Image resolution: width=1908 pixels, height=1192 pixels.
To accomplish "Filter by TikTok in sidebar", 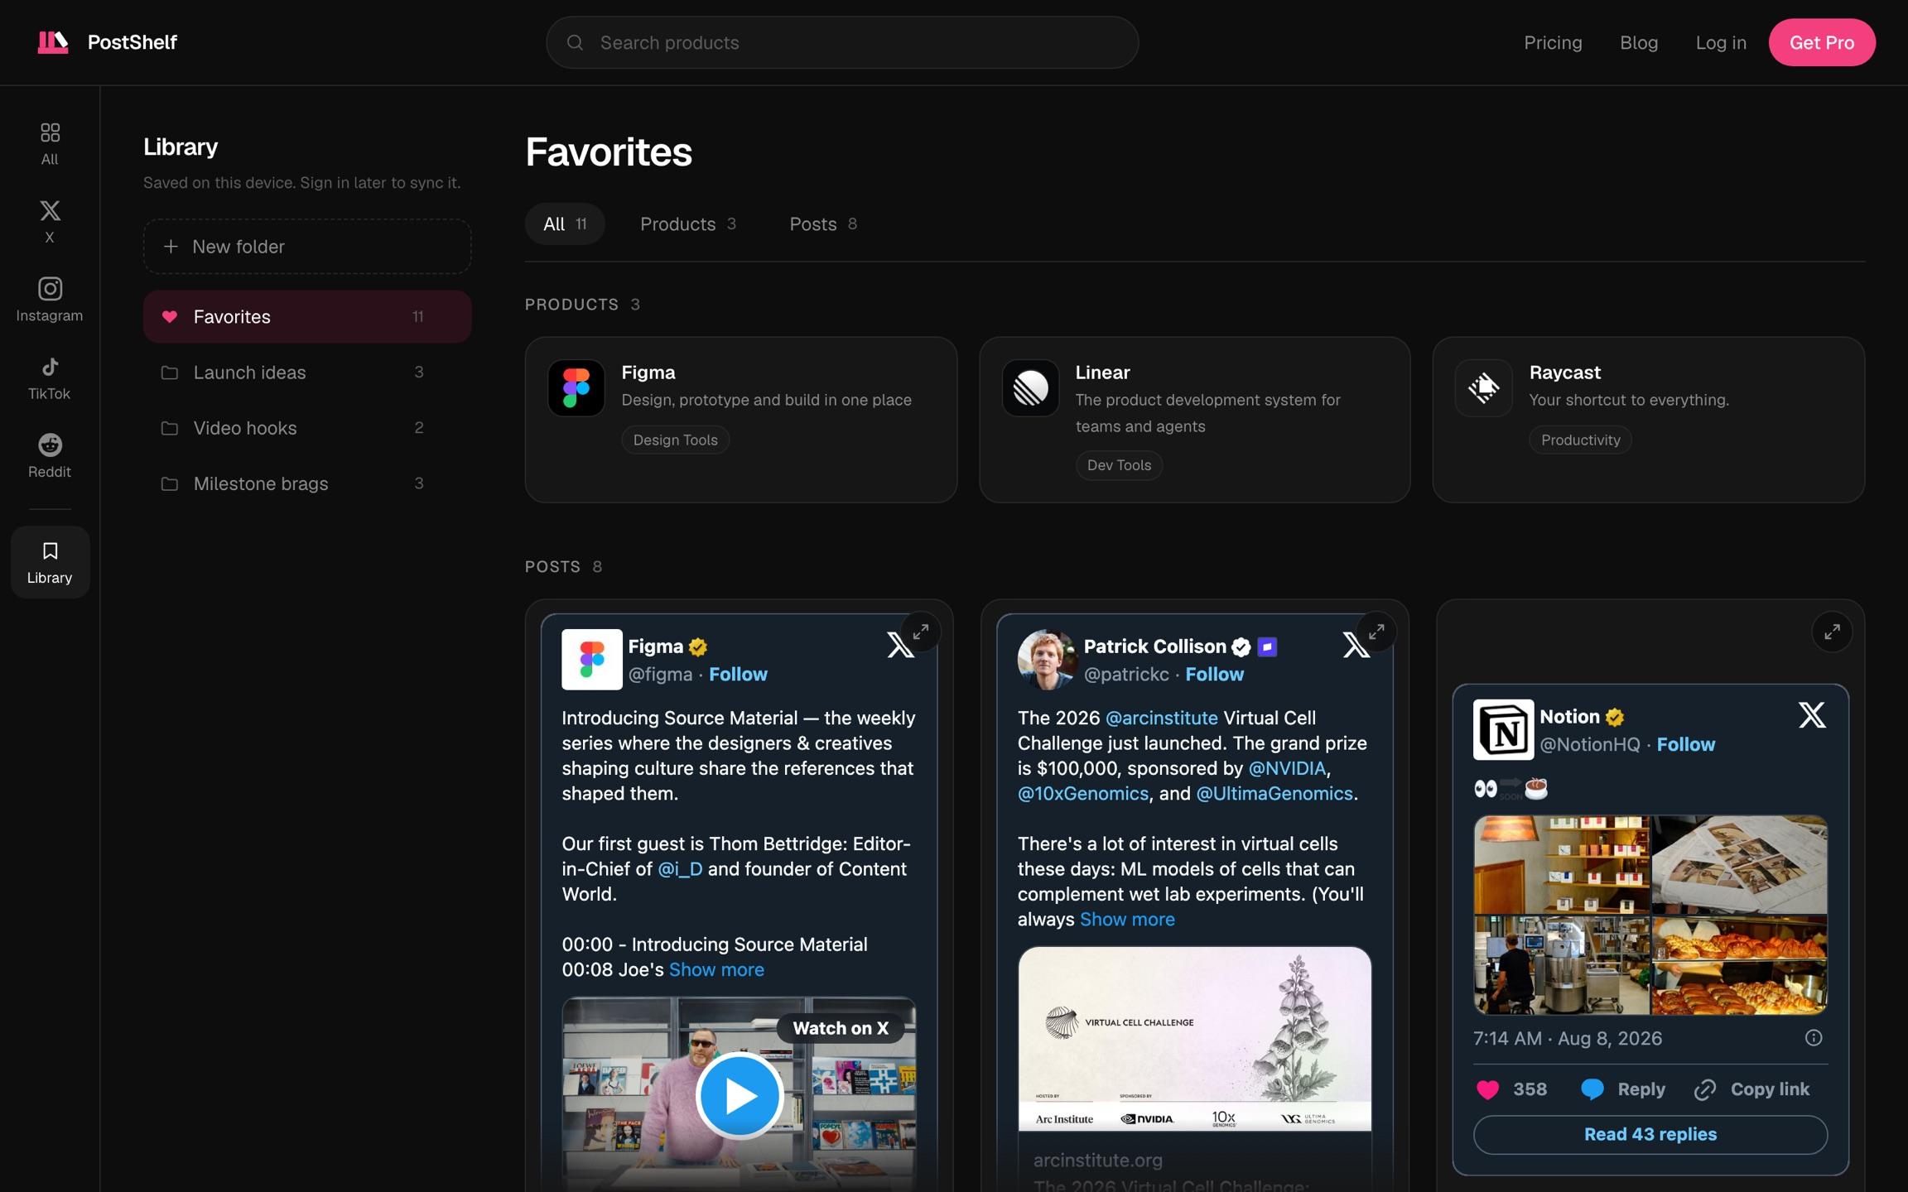I will 50,377.
